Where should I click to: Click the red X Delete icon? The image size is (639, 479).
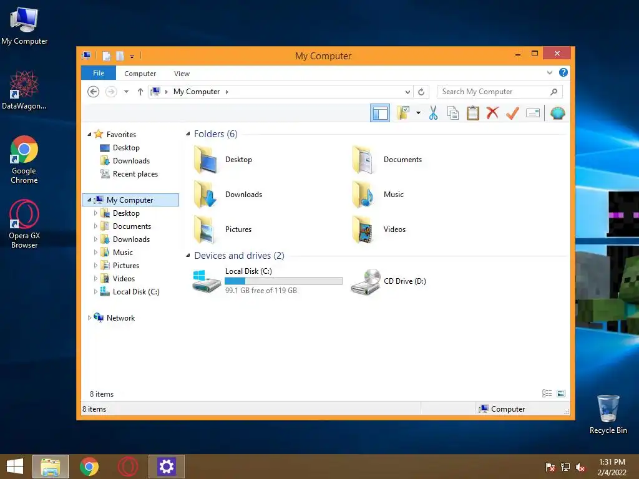click(493, 113)
